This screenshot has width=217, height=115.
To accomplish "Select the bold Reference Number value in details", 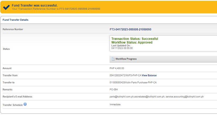I will tap(130, 29).
